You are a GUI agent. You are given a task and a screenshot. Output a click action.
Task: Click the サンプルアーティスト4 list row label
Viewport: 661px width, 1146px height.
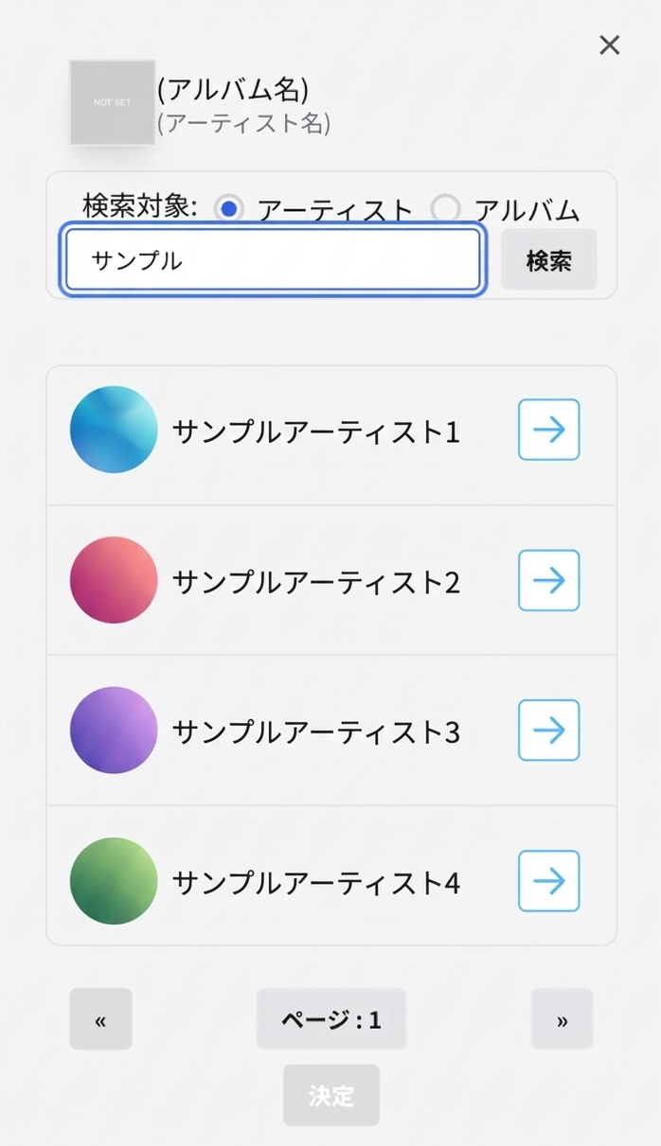tap(315, 883)
